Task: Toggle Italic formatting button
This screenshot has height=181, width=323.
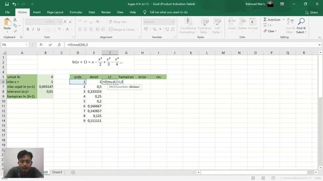Action: pyautogui.click(x=33, y=29)
